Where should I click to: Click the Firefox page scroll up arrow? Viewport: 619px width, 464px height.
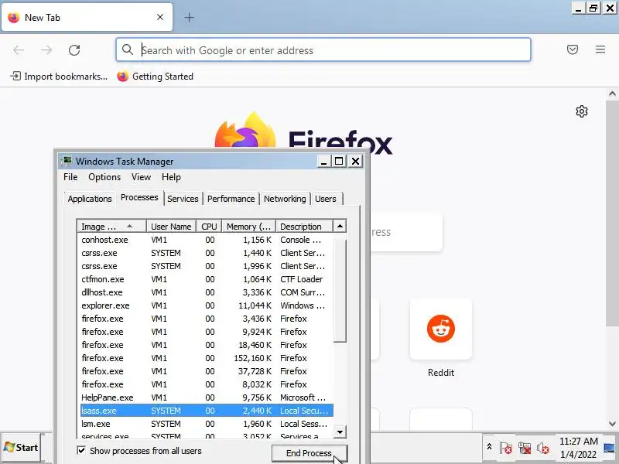[612, 94]
